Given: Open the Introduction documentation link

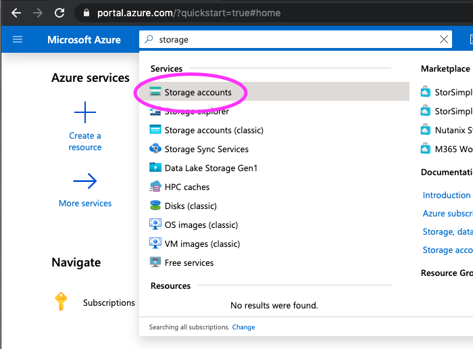Looking at the screenshot, I should coord(447,195).
